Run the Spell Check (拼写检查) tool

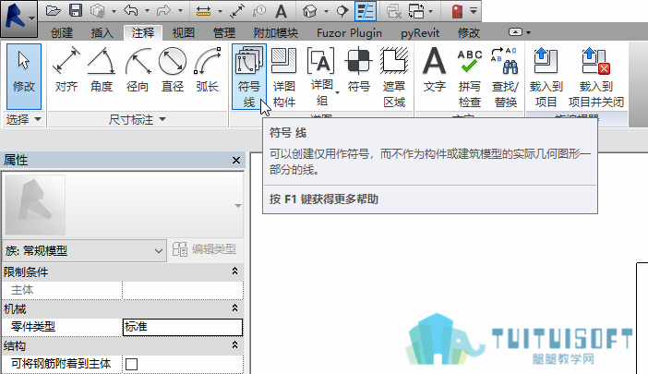[470, 78]
